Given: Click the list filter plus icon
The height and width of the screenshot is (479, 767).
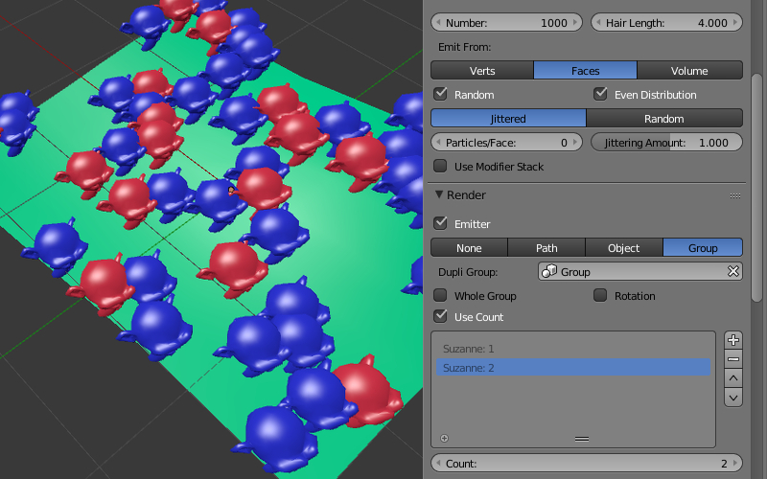Looking at the screenshot, I should [444, 438].
